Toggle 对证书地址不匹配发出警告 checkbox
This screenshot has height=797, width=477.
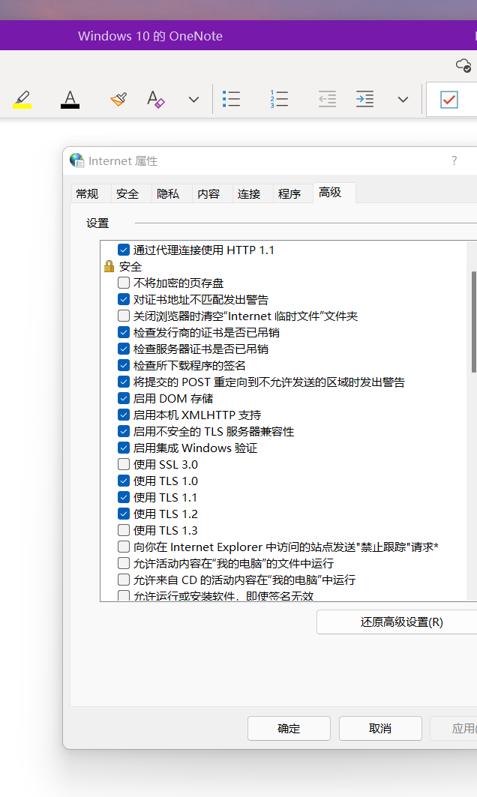tap(124, 299)
